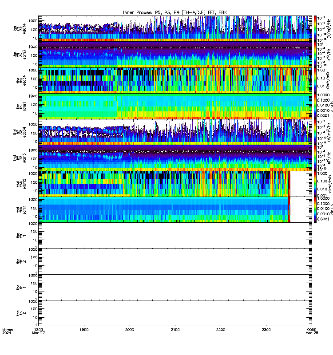Click the empty "the fb 1" plot panel
The width and height of the screenshot is (333, 355).
pos(175,287)
